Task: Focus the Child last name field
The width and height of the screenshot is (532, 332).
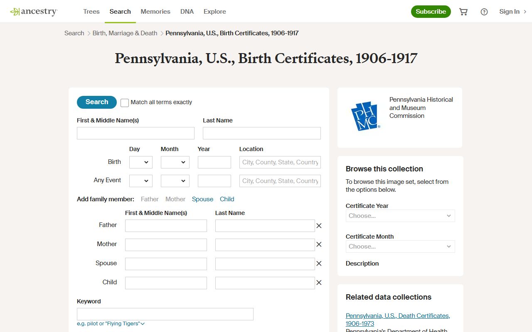Action: (265, 283)
